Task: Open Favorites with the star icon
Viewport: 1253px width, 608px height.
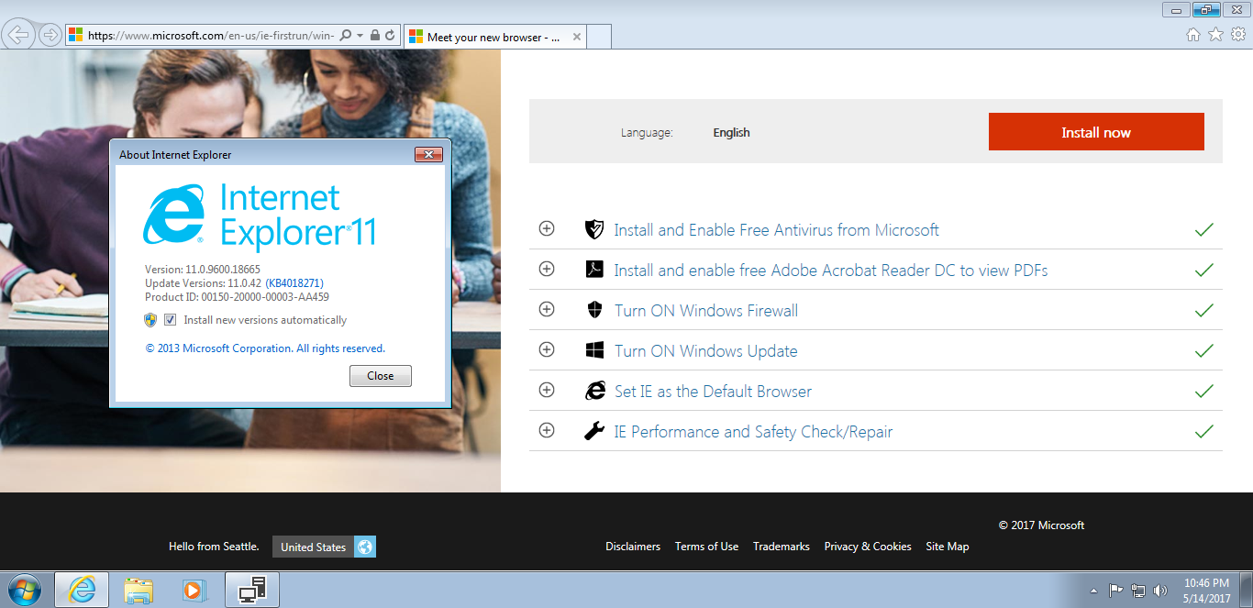Action: click(x=1216, y=34)
